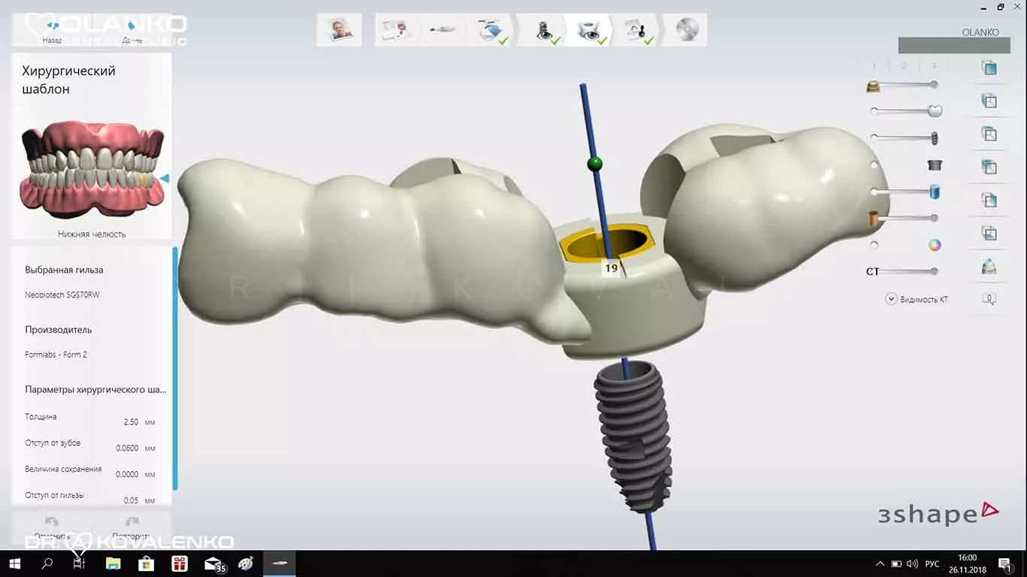Open the comment bubble icon showing 0
This screenshot has height=577, width=1027.
[989, 299]
